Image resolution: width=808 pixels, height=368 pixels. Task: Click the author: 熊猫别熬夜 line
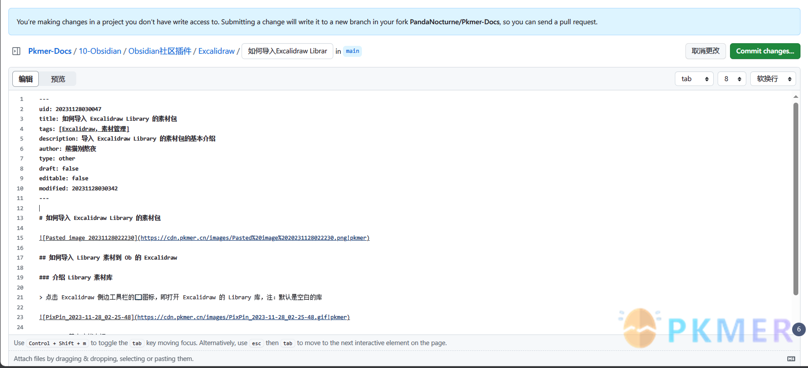pos(67,149)
